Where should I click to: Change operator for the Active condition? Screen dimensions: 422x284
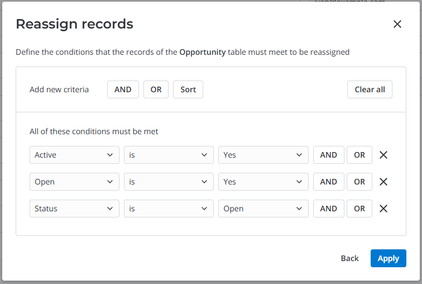(x=169, y=155)
